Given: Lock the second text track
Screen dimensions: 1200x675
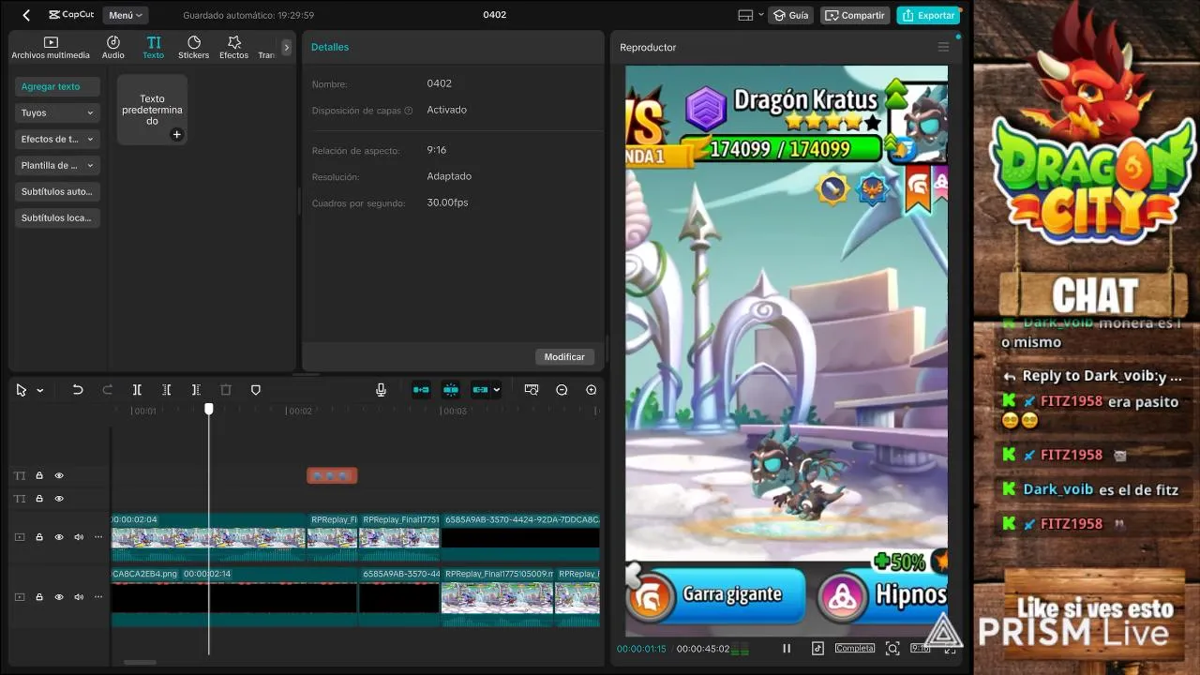Looking at the screenshot, I should 39,498.
